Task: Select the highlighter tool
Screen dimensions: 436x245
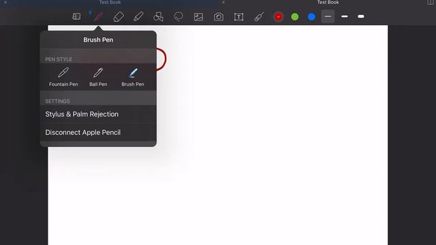Action: [x=138, y=16]
